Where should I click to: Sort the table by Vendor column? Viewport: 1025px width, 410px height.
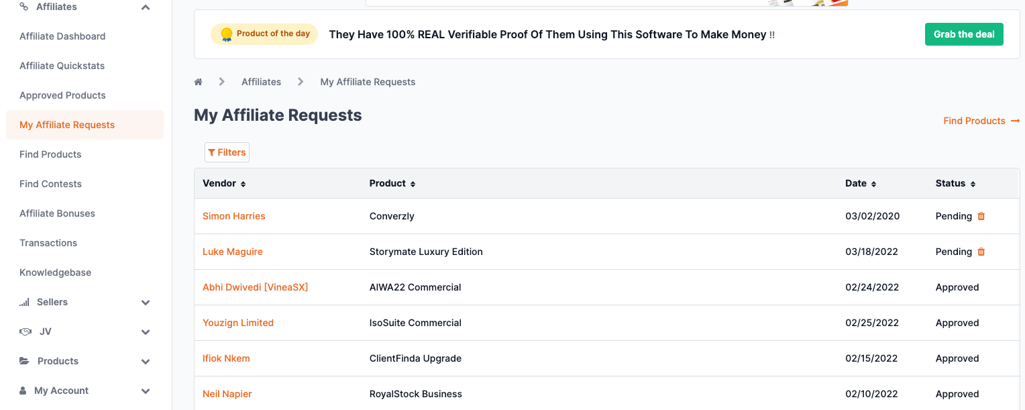tap(242, 183)
